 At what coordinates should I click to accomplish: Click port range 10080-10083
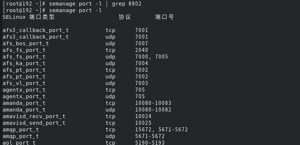153,103
